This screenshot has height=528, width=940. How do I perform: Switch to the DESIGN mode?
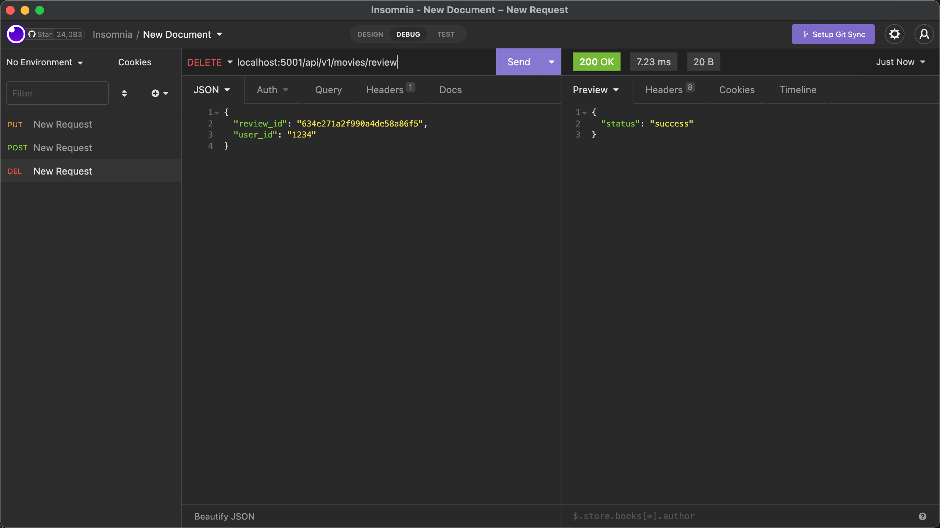pyautogui.click(x=370, y=34)
